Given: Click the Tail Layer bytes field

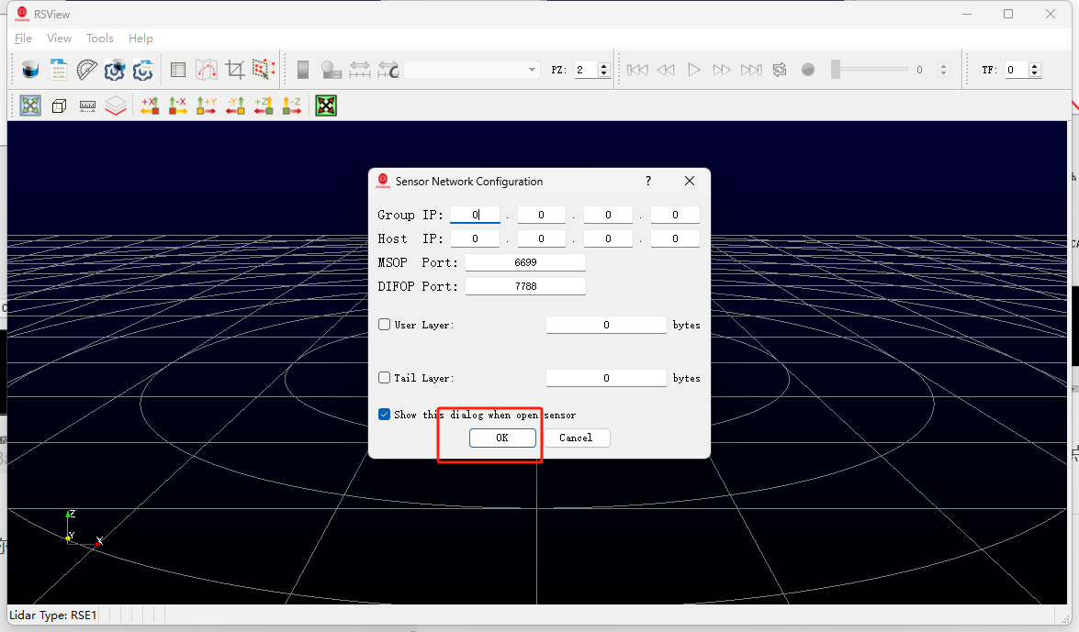Looking at the screenshot, I should 606,378.
